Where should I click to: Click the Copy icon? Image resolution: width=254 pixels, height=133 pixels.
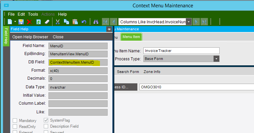coord(67,22)
